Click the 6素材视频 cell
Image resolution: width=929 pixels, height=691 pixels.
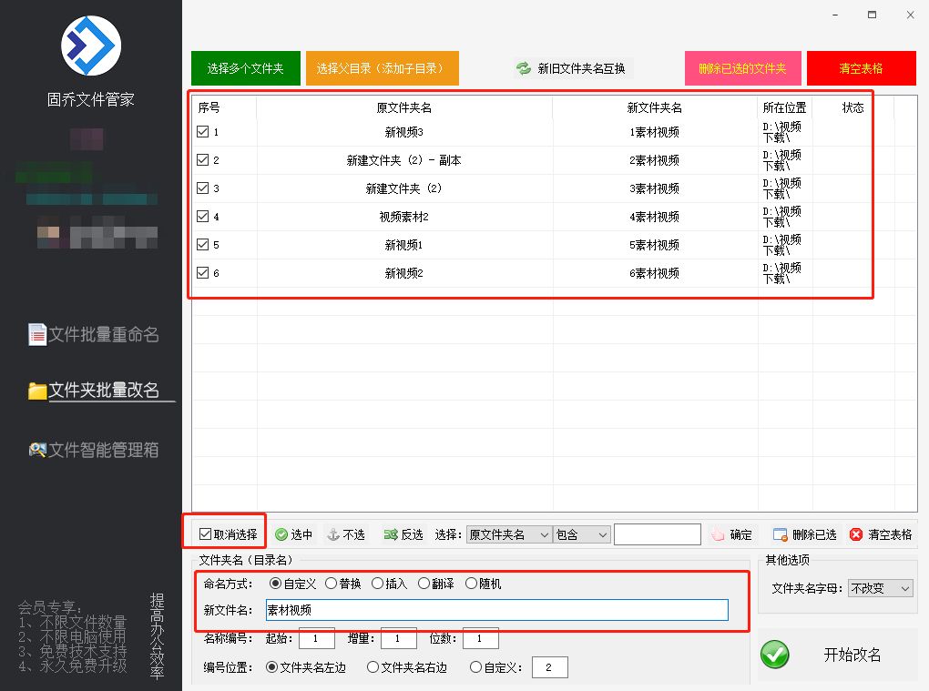(655, 273)
